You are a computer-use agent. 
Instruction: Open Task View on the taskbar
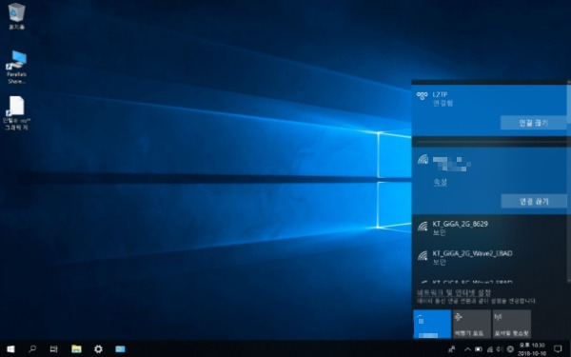(x=53, y=349)
